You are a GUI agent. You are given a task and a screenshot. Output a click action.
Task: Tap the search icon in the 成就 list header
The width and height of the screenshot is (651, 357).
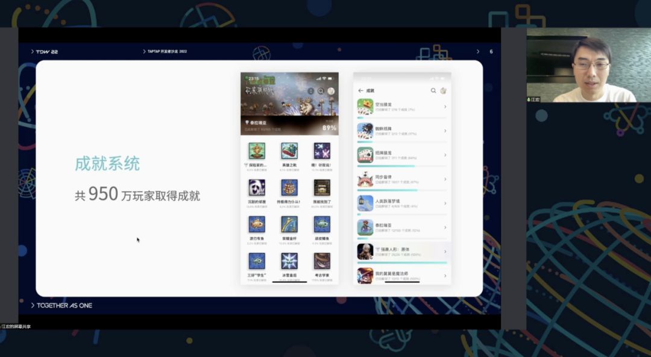click(x=433, y=90)
